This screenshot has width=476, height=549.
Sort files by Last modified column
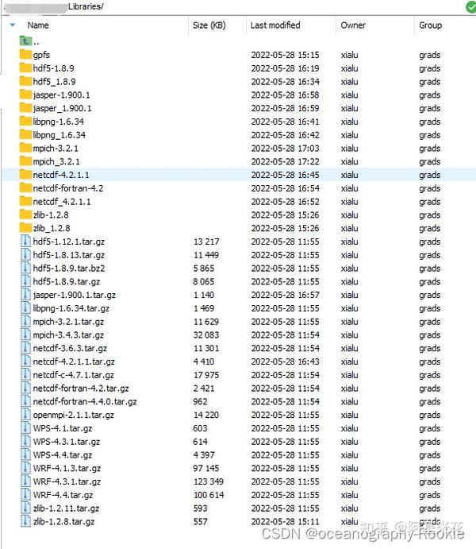(275, 25)
